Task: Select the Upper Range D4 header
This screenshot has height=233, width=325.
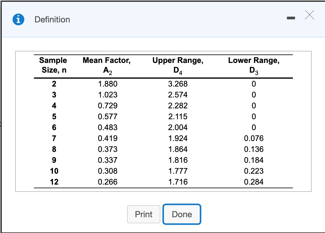Action: 177,65
